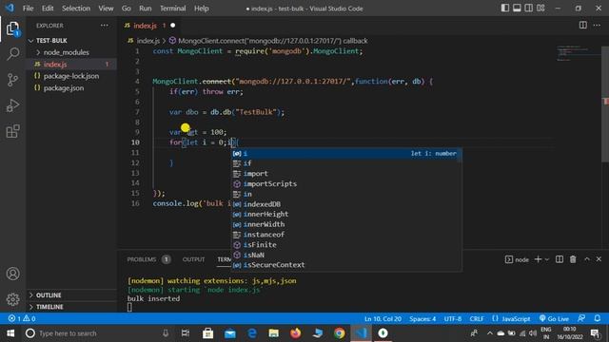
Task: Click Go Live in status bar
Action: tap(554, 318)
